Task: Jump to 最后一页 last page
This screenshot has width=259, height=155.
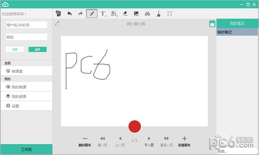Action: [x=167, y=142]
